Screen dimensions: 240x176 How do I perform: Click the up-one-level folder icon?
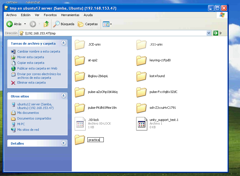click(x=46, y=24)
